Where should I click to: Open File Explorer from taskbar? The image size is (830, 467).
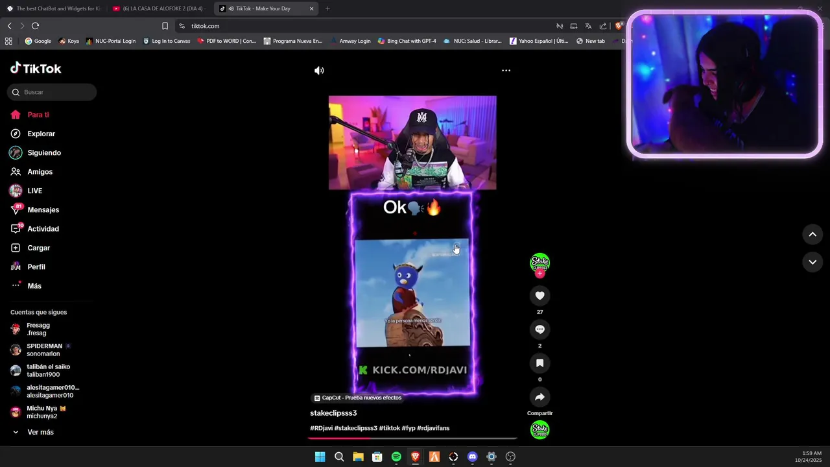pyautogui.click(x=358, y=457)
